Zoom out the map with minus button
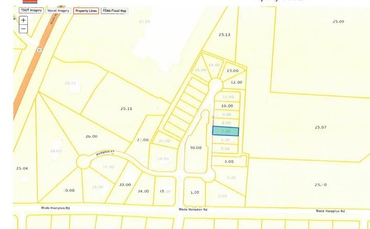Image resolution: width=370 pixels, height=229 pixels. [23, 29]
